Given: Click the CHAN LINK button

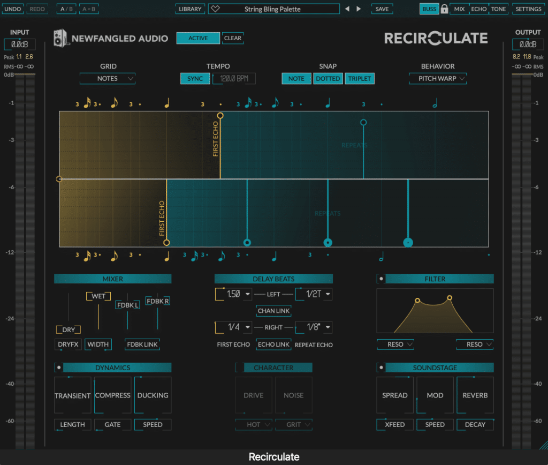Looking at the screenshot, I should coord(273,311).
